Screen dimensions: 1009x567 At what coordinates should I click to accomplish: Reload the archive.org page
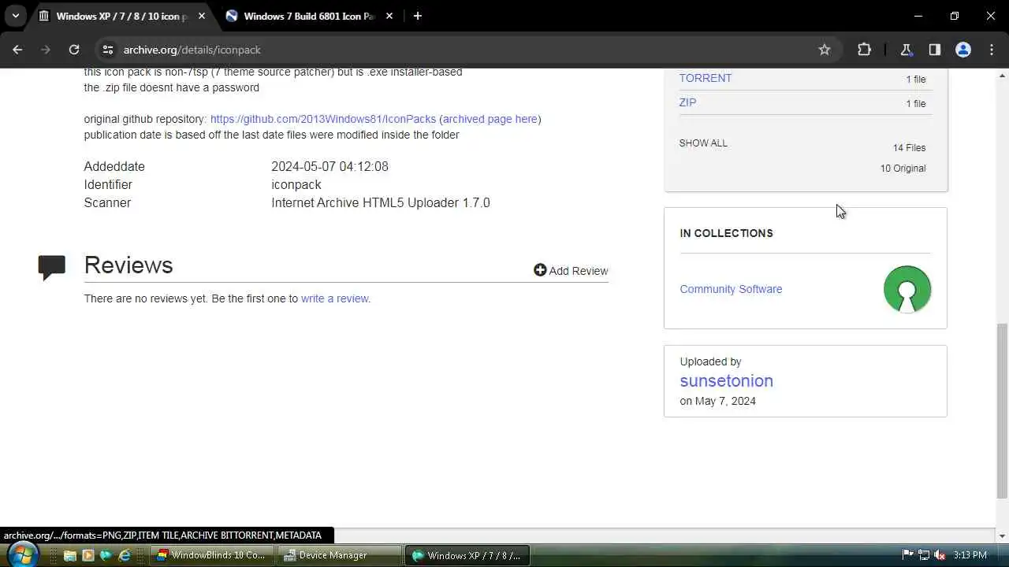pos(74,50)
